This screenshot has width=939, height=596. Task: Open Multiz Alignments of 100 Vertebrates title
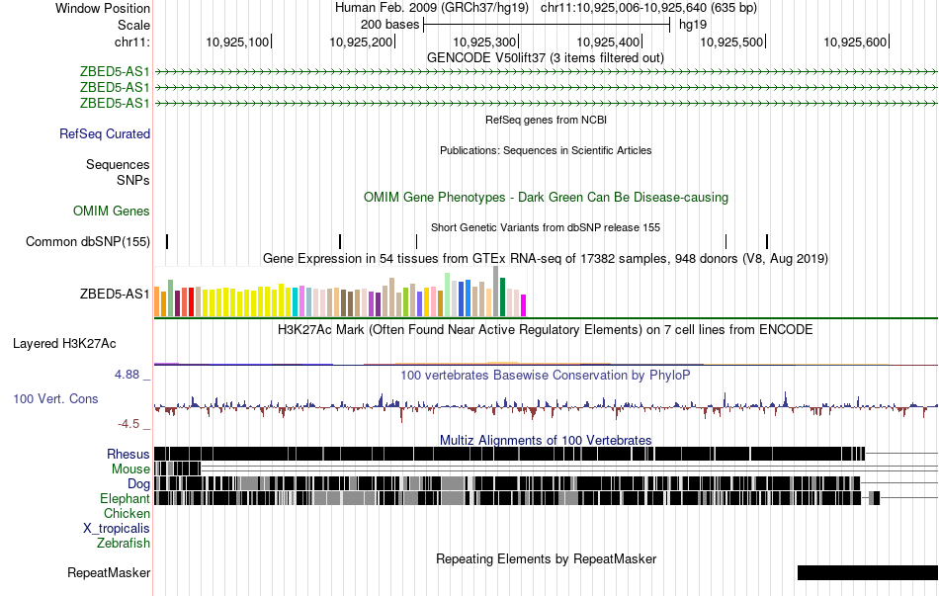pos(546,440)
